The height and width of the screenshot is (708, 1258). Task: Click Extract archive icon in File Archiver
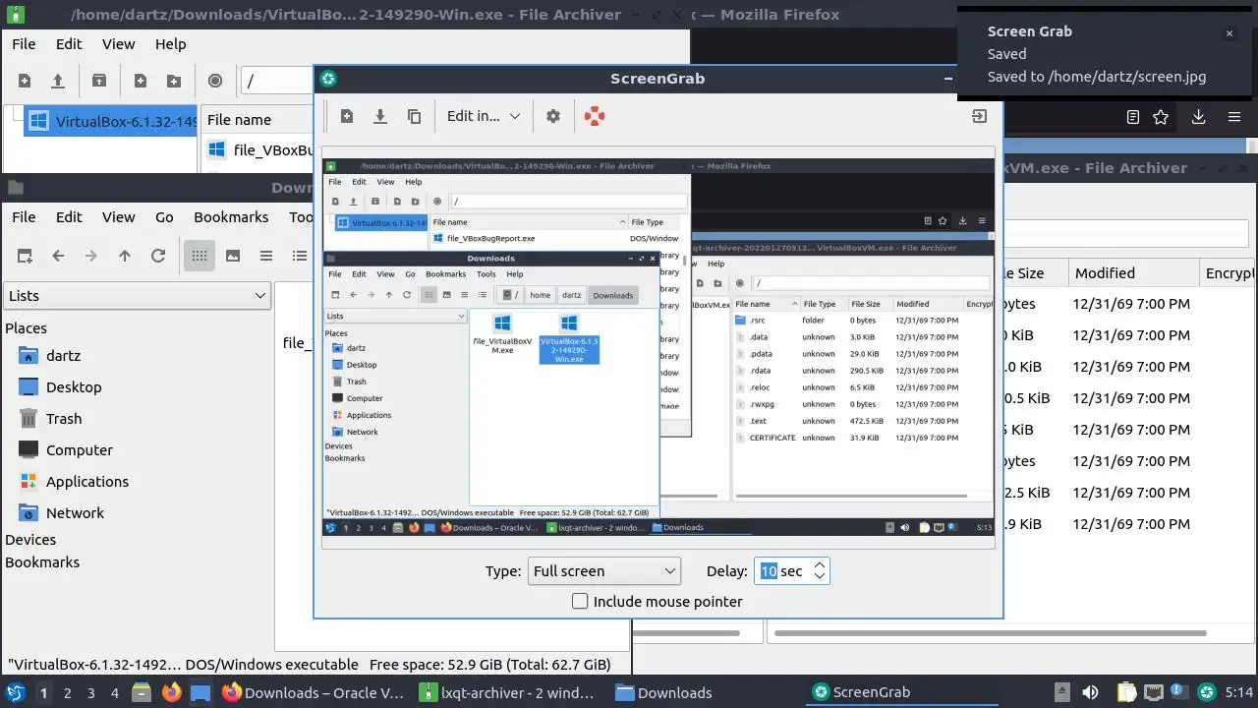(x=99, y=81)
